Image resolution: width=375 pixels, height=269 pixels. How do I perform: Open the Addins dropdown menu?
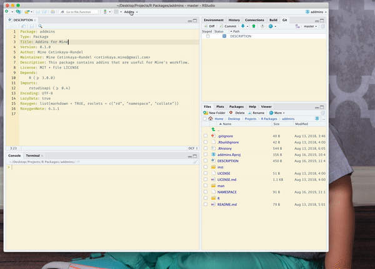tap(131, 12)
